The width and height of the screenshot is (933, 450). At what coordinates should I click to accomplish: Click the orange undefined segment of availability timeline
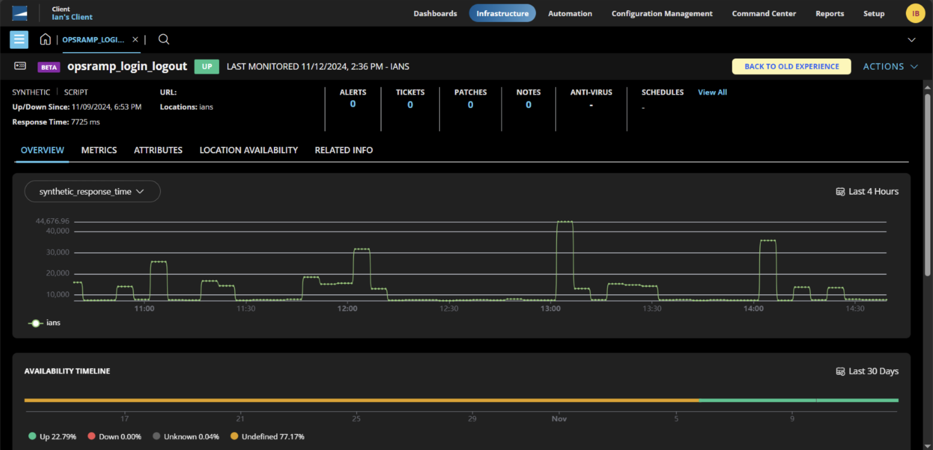[361, 400]
